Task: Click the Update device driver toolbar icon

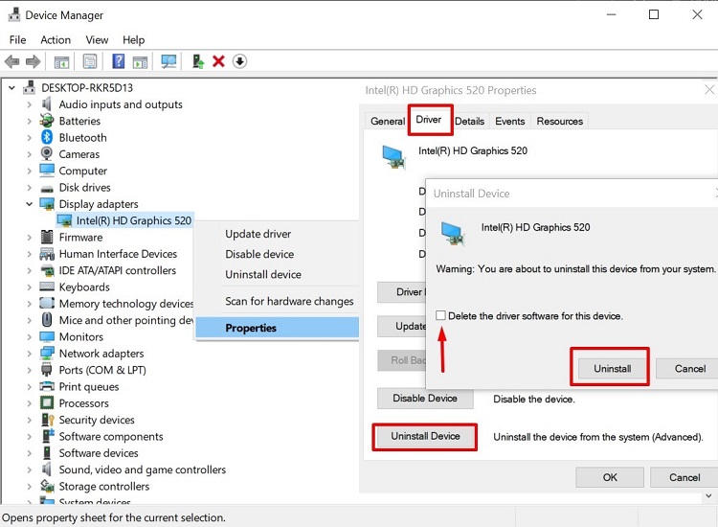Action: pos(198,61)
